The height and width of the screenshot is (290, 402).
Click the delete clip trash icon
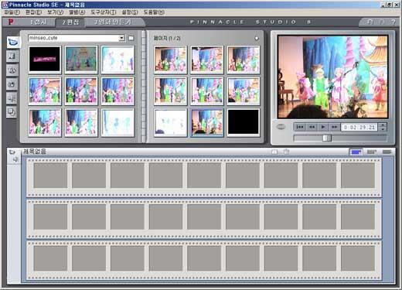click(x=286, y=152)
